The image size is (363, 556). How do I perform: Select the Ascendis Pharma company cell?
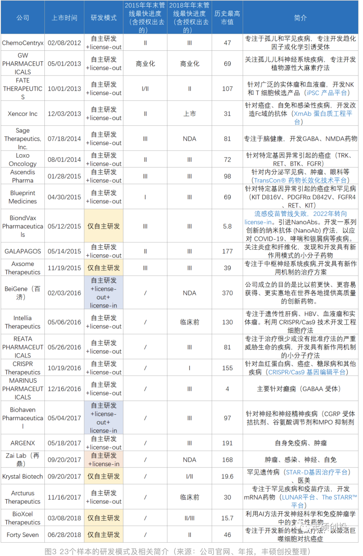coord(23,176)
